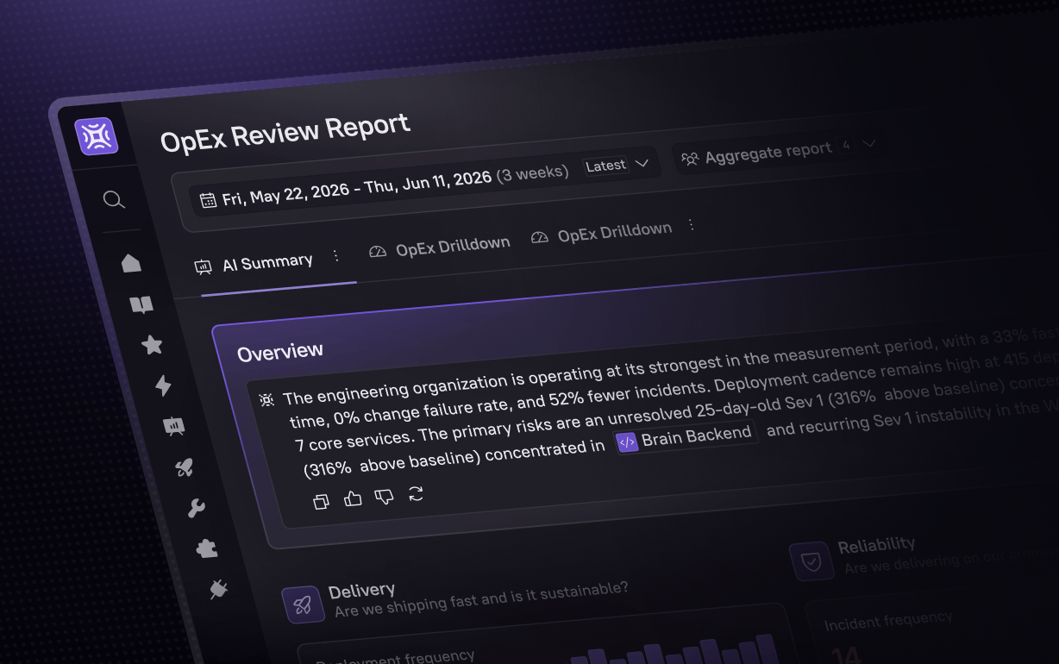Screen dimensions: 1059x664
Task: Open favorites via sidebar star icon
Action: 152,345
